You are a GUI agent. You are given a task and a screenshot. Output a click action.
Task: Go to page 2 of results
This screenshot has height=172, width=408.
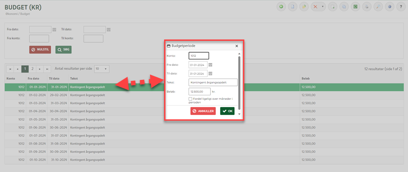click(x=32, y=69)
